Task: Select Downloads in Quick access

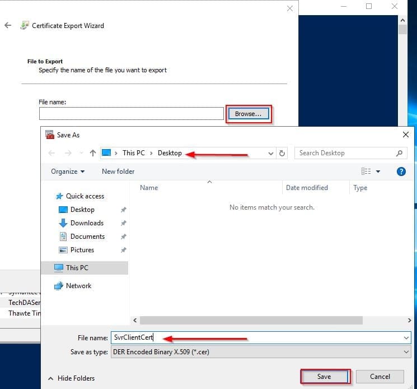Action: pyautogui.click(x=87, y=223)
